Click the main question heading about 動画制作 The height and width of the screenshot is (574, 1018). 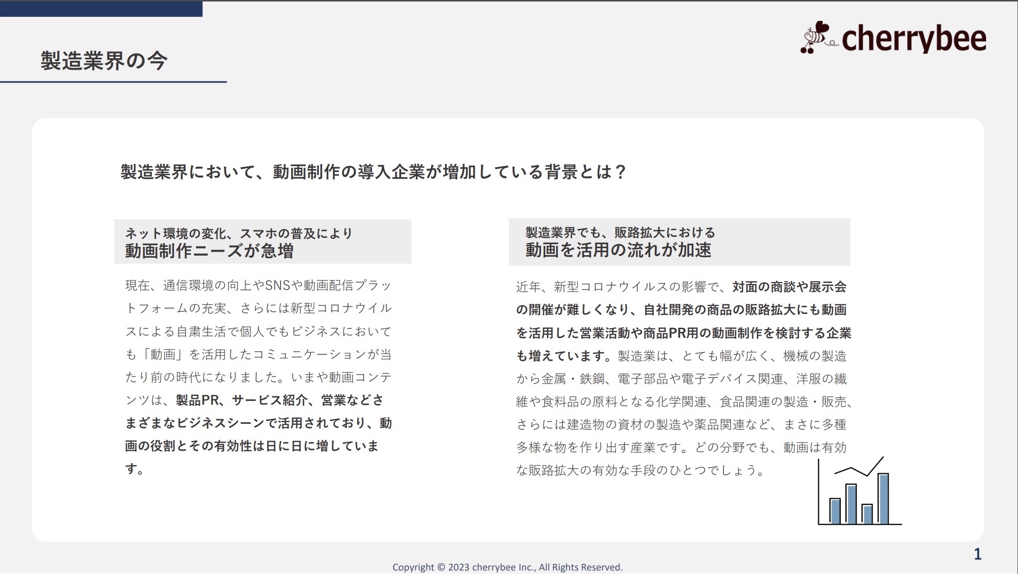point(373,172)
